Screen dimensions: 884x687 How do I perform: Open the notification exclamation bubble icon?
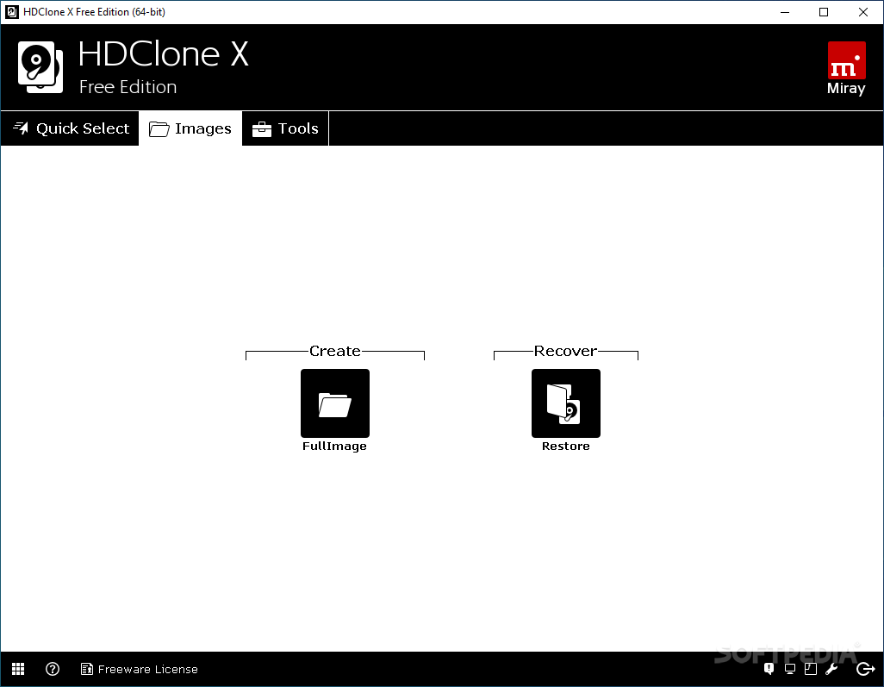tap(769, 669)
